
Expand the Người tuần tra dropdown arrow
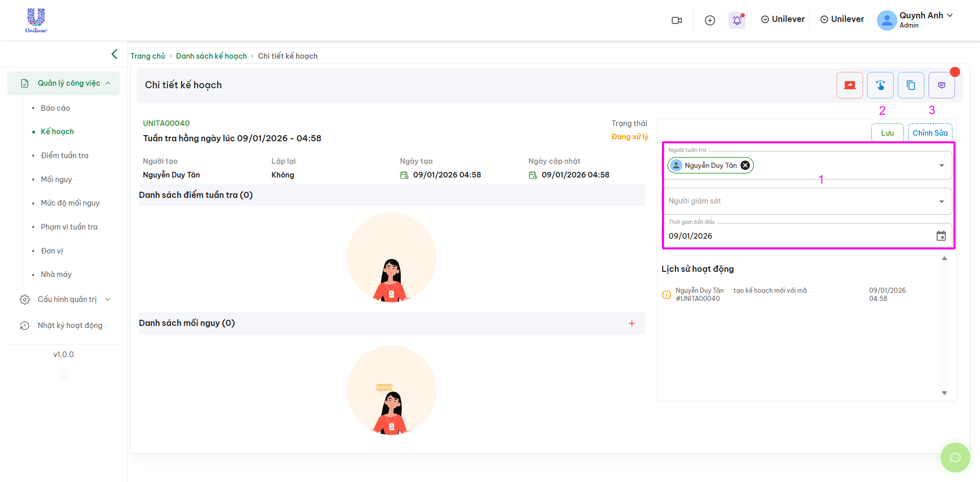(941, 165)
